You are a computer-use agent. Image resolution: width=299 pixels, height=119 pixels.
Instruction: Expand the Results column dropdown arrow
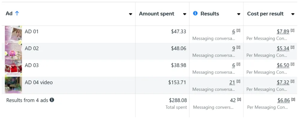pos(239,14)
